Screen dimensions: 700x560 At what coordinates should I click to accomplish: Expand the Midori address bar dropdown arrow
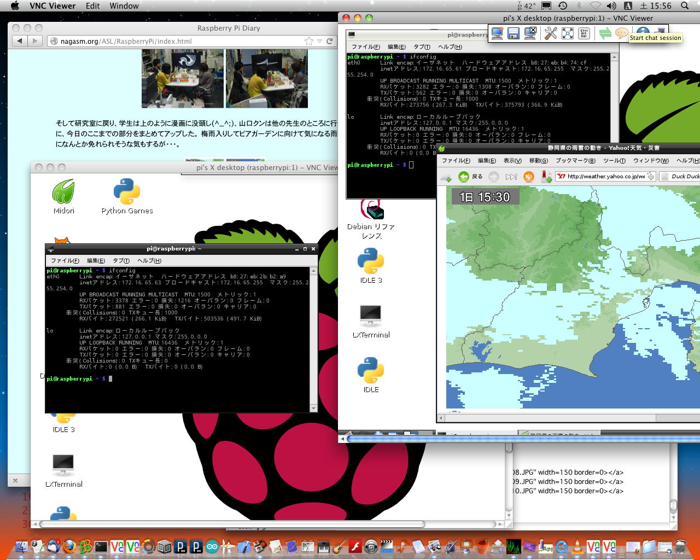pos(650,176)
